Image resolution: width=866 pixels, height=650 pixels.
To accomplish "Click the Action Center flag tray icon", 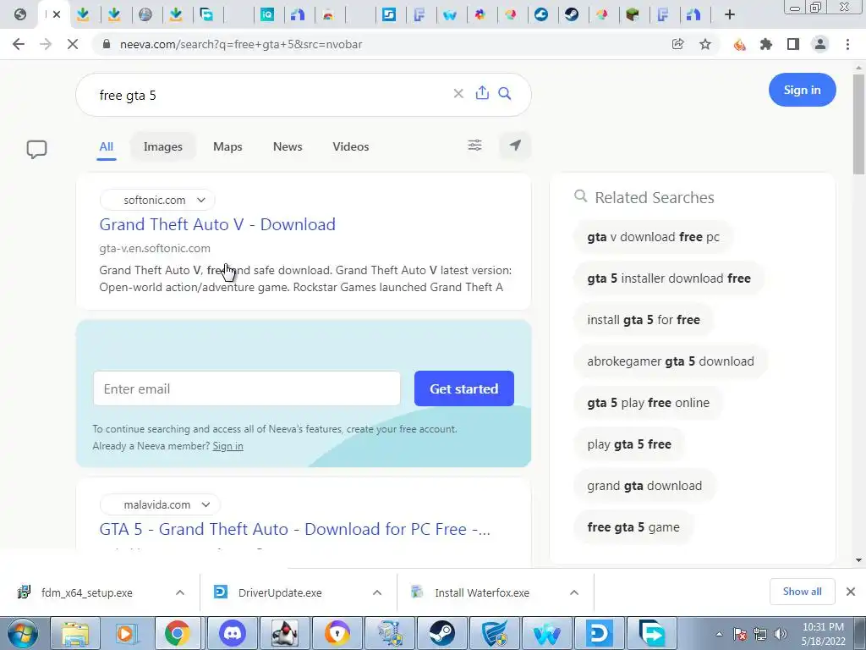I will coord(740,634).
